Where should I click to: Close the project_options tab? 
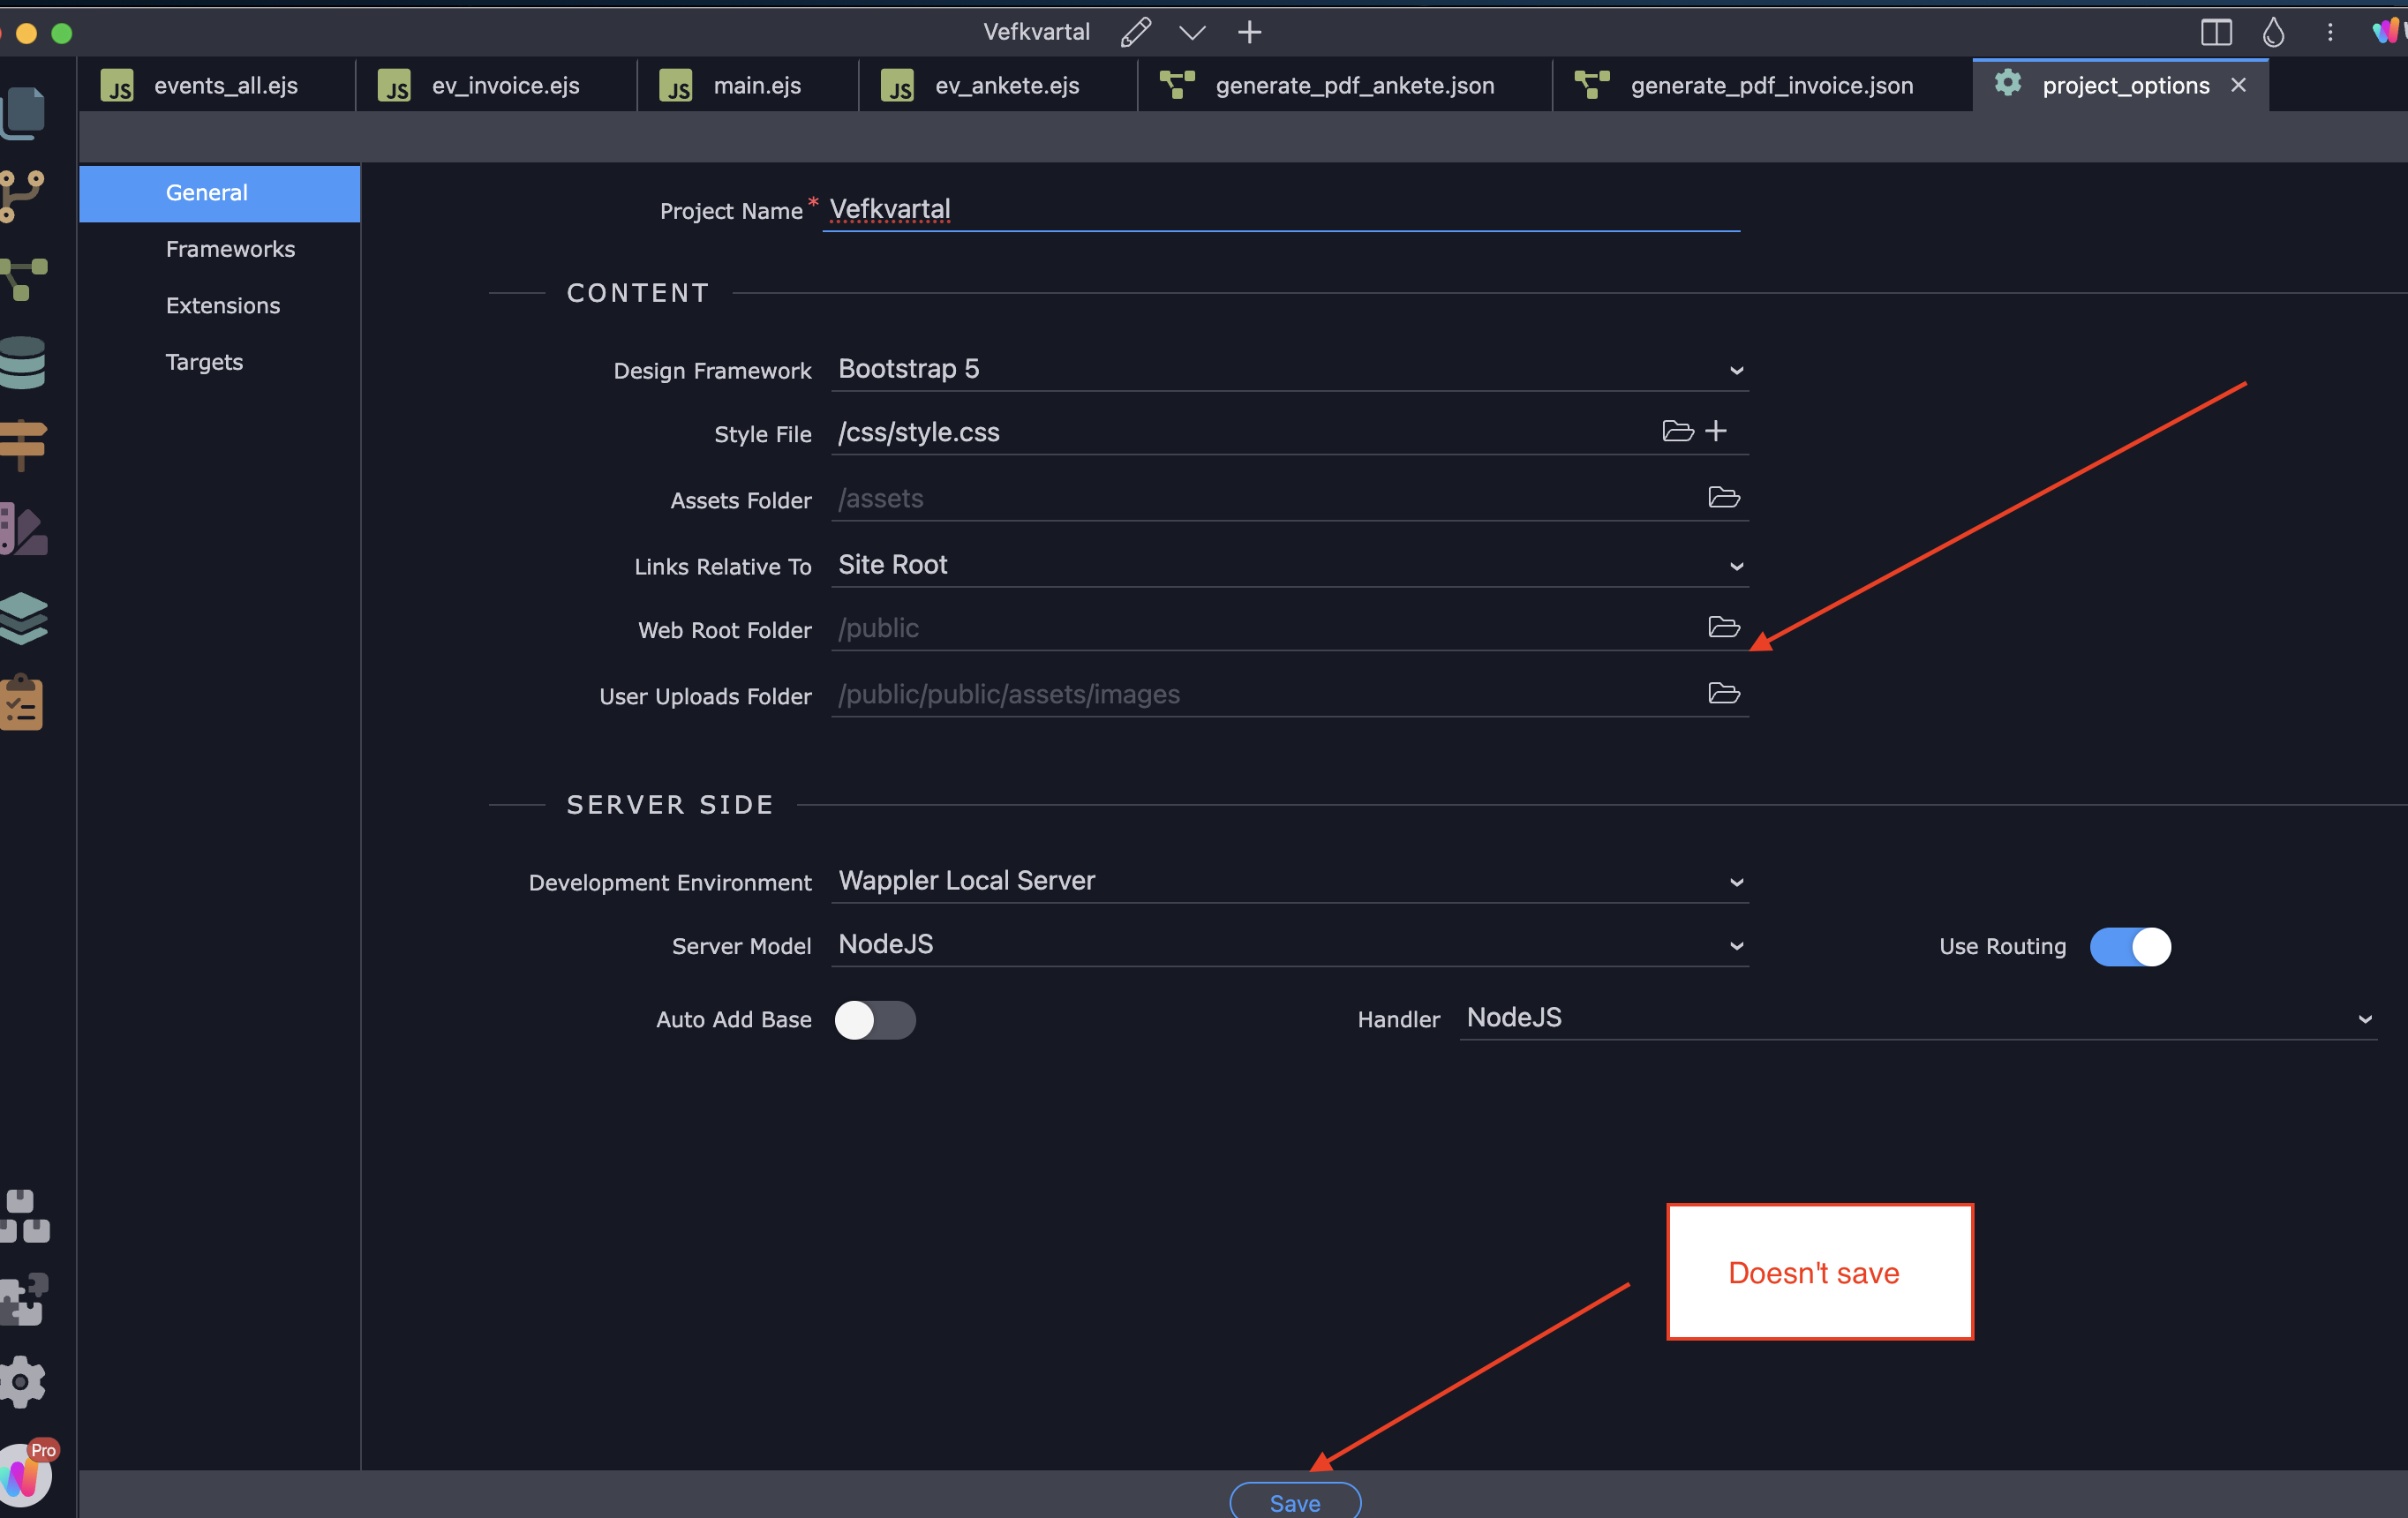point(2238,85)
